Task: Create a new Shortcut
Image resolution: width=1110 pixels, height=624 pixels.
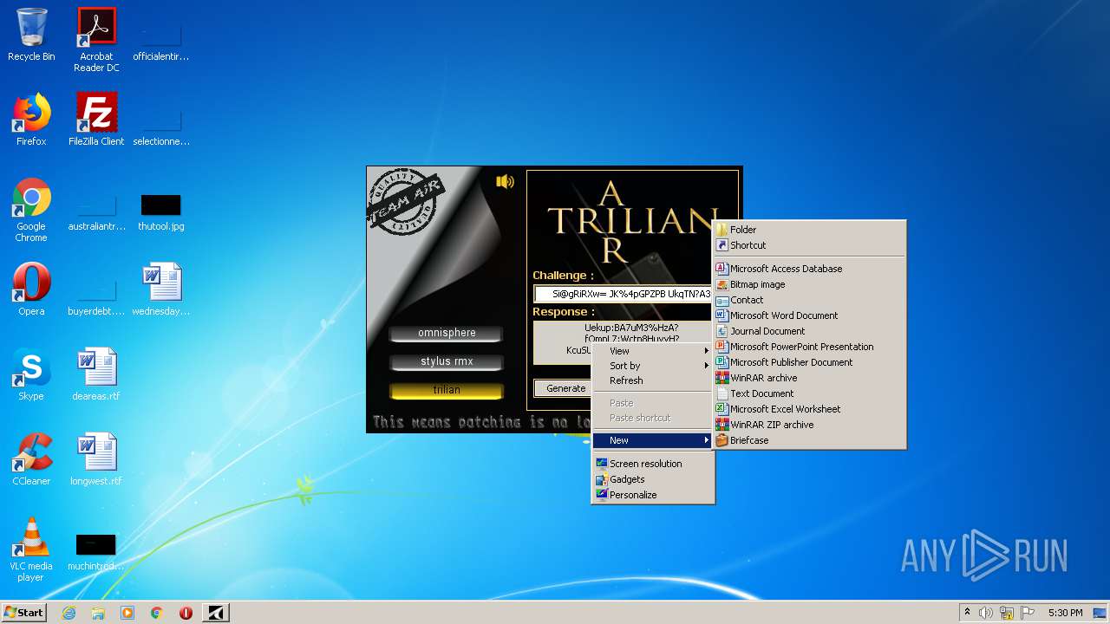Action: click(x=809, y=245)
